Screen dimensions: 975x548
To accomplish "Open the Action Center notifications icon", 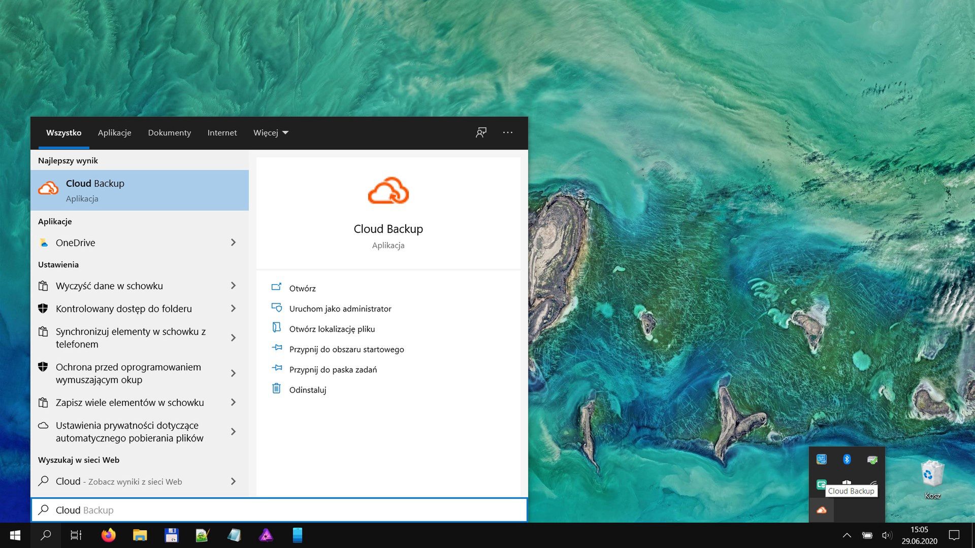I will pos(954,535).
